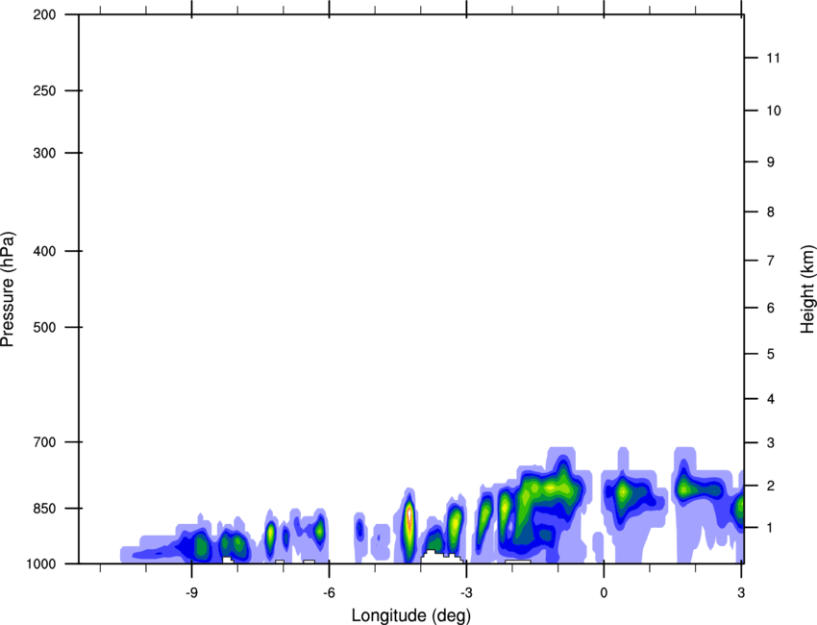817x625 pixels.
Task: Click the 3 longitude tick label
Action: 741,592
